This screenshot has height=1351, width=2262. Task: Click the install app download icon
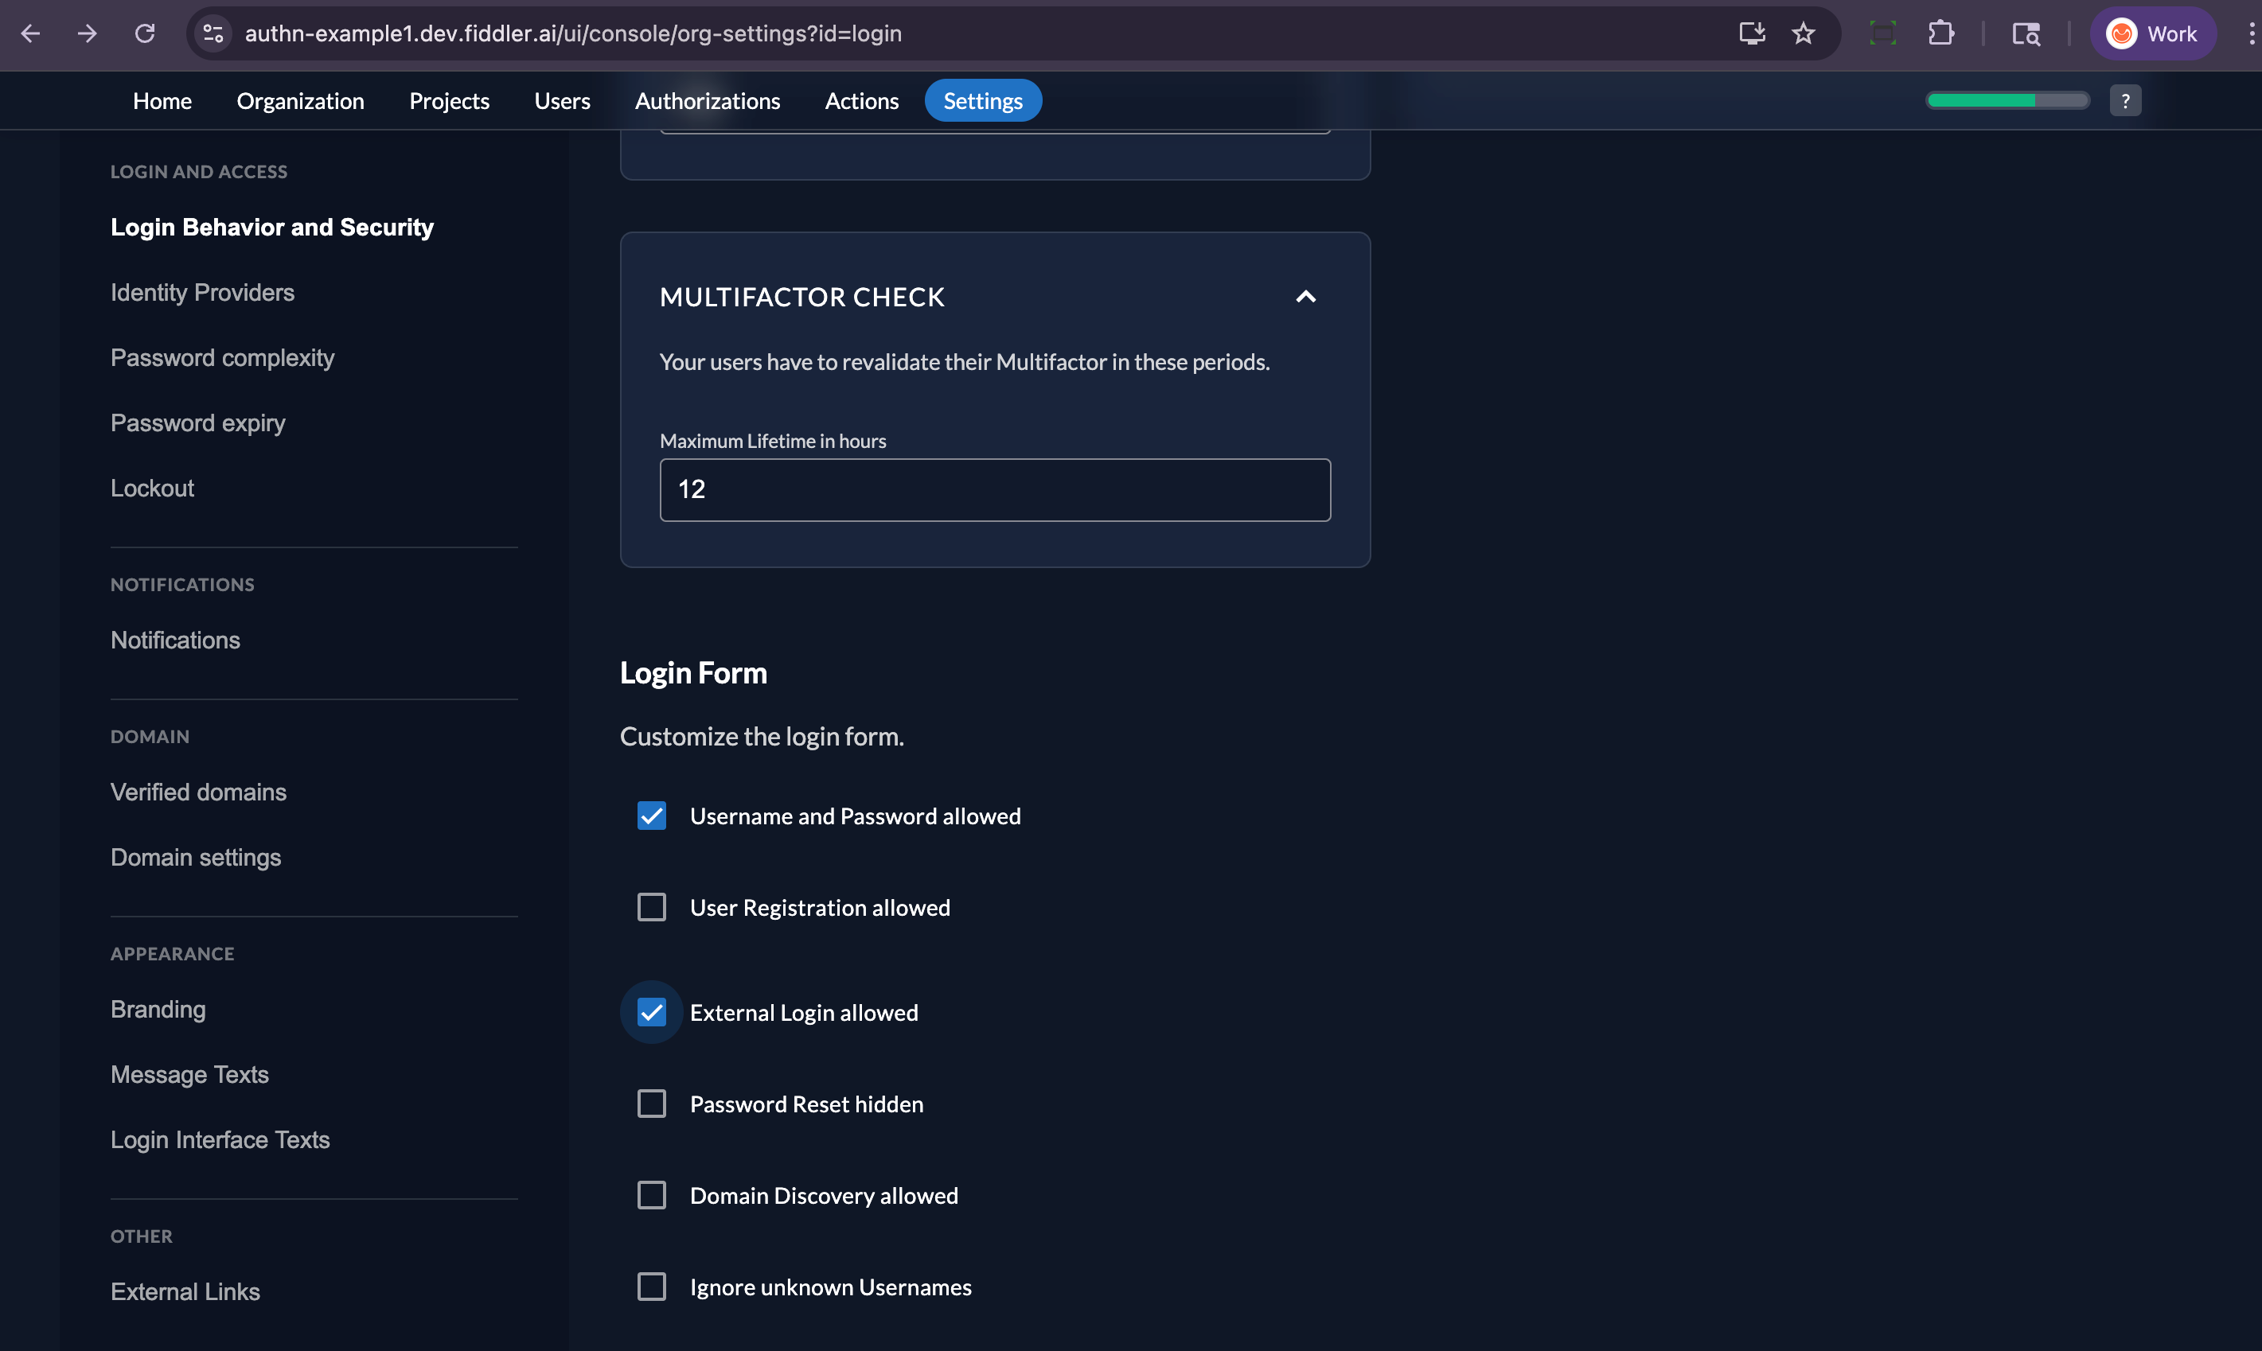click(x=1750, y=33)
